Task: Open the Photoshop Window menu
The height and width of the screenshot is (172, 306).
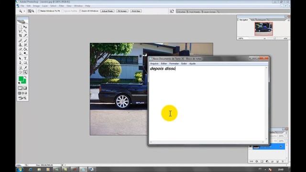Action: (x=78, y=6)
